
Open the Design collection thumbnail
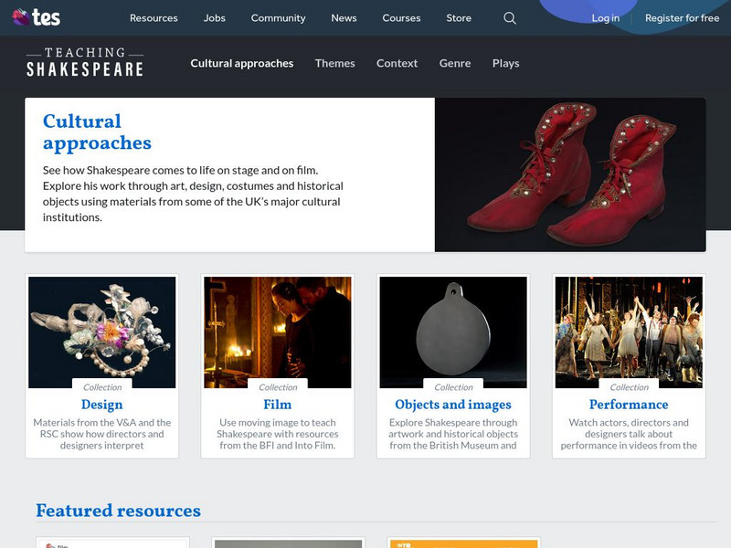[x=102, y=332]
